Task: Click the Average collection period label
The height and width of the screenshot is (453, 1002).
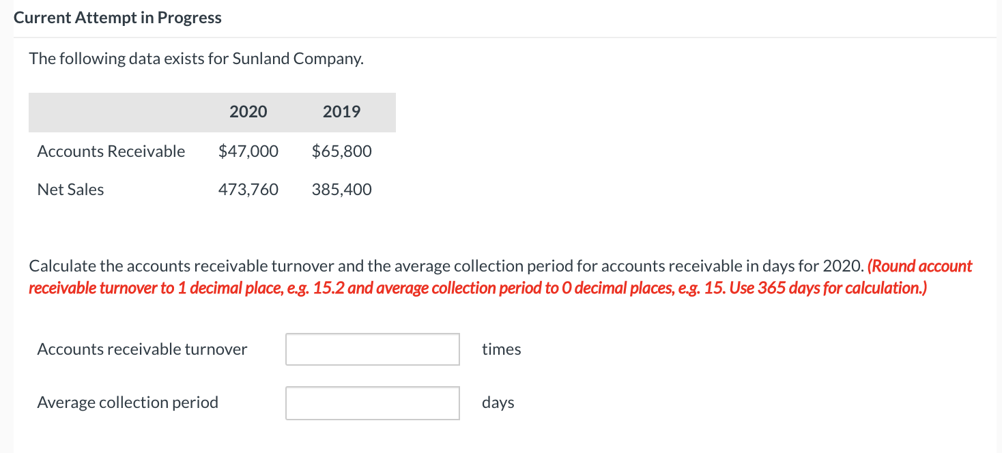Action: click(x=128, y=402)
